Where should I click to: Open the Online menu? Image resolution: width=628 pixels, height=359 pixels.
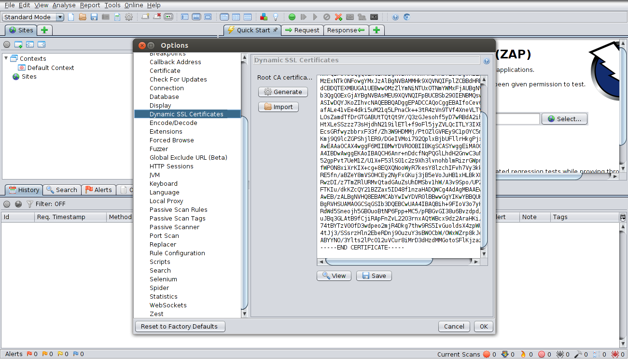[134, 5]
